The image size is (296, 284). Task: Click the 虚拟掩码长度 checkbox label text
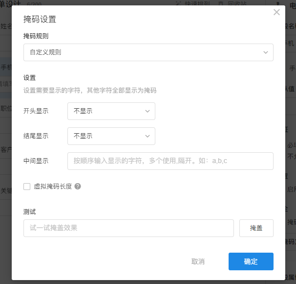53,187
